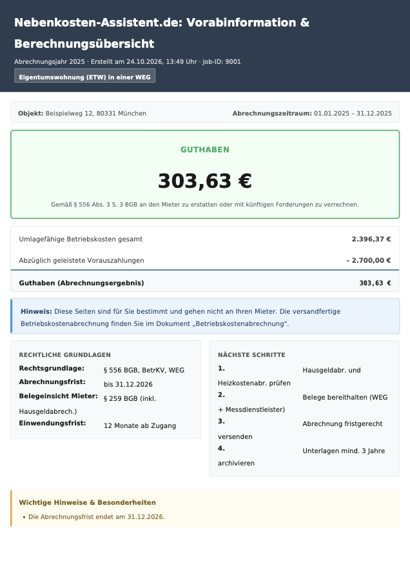Click the 'Abrechnungsfrist:' label
This screenshot has width=410, height=581.
point(52,382)
